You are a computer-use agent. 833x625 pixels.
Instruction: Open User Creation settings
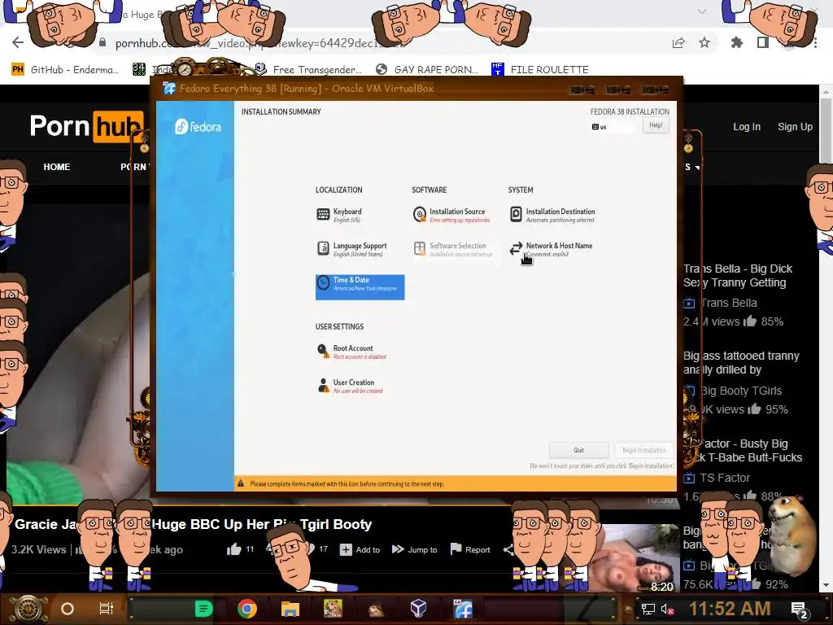(x=350, y=386)
